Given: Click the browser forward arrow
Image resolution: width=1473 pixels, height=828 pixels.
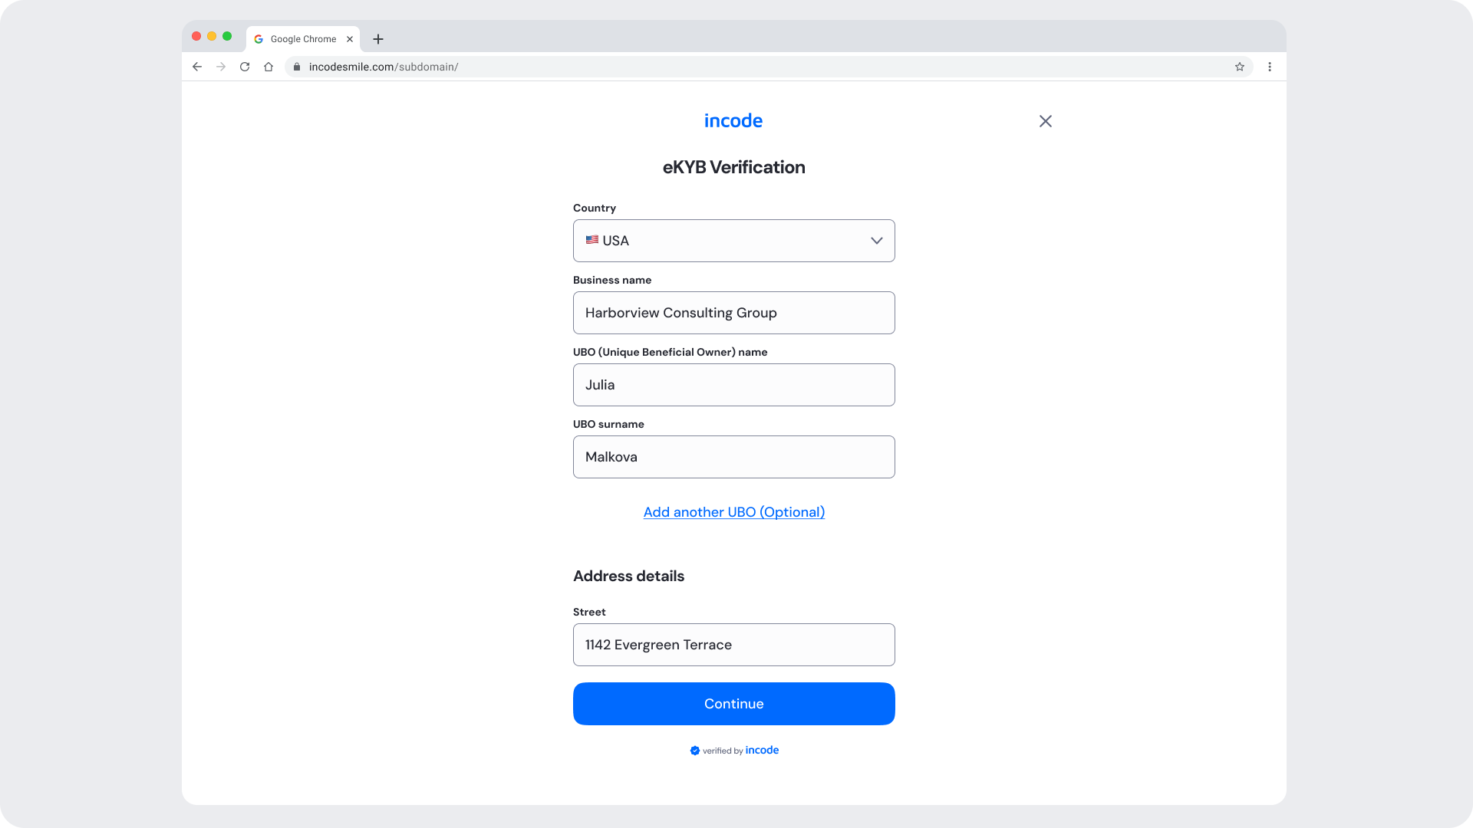Looking at the screenshot, I should tap(221, 67).
